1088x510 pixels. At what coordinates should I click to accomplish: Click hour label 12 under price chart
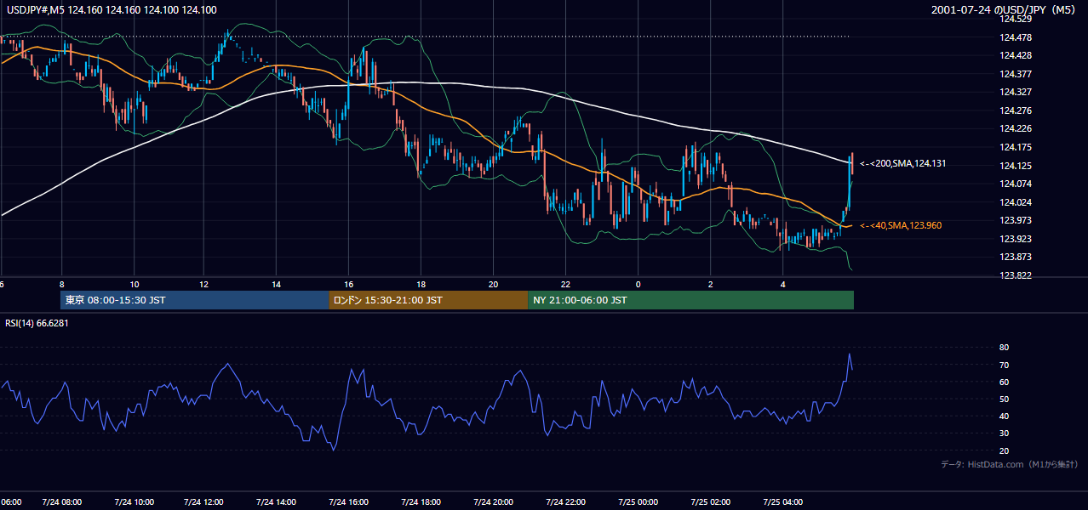click(x=204, y=285)
